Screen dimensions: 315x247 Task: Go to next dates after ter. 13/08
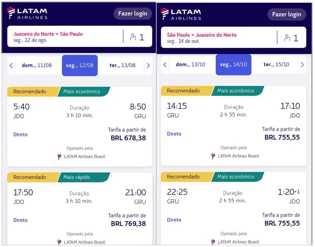point(148,65)
